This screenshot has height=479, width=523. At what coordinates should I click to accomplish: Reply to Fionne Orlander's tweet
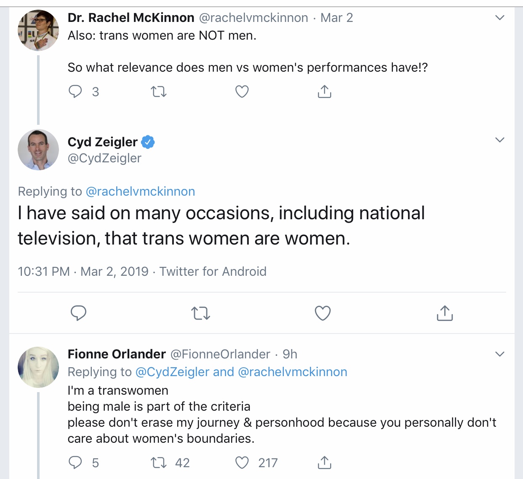click(75, 463)
